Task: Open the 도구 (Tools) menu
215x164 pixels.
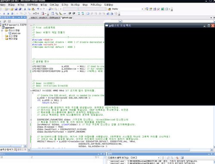Action: [65, 5]
